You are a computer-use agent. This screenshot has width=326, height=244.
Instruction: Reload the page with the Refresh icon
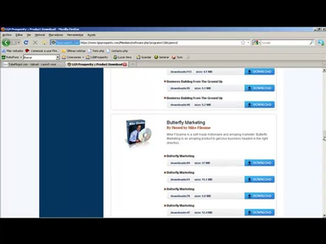[x=26, y=43]
